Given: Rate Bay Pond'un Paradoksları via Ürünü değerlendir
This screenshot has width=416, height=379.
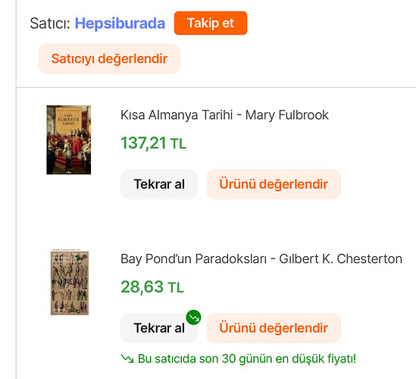Looking at the screenshot, I should 274,328.
